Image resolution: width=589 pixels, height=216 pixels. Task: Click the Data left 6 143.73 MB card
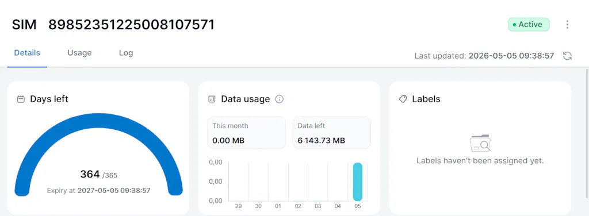[332, 133]
